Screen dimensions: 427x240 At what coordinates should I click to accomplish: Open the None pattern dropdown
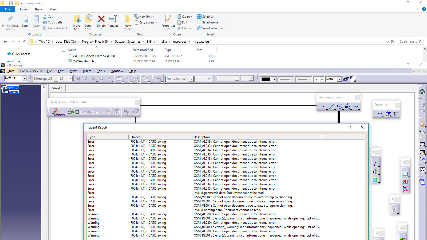(339, 79)
